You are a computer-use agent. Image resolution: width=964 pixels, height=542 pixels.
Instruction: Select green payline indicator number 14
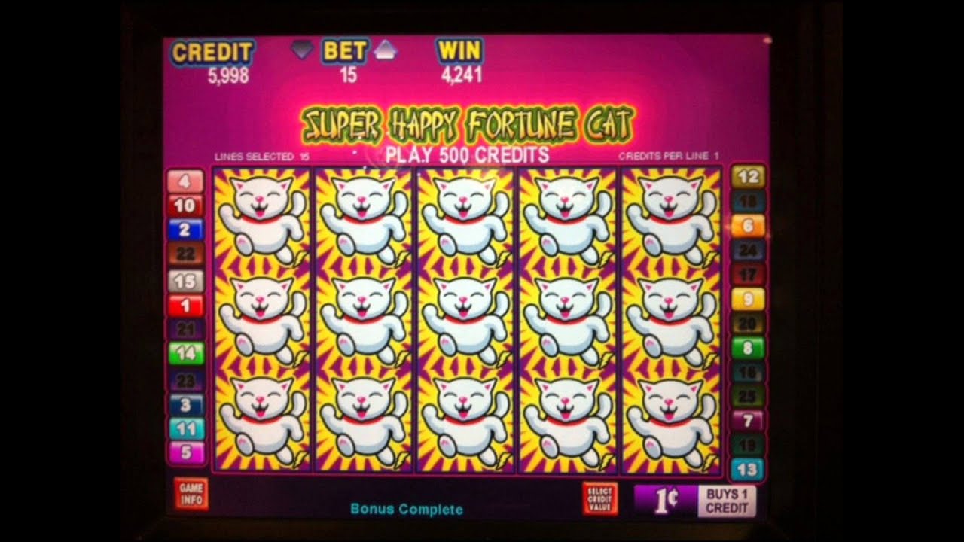point(185,352)
